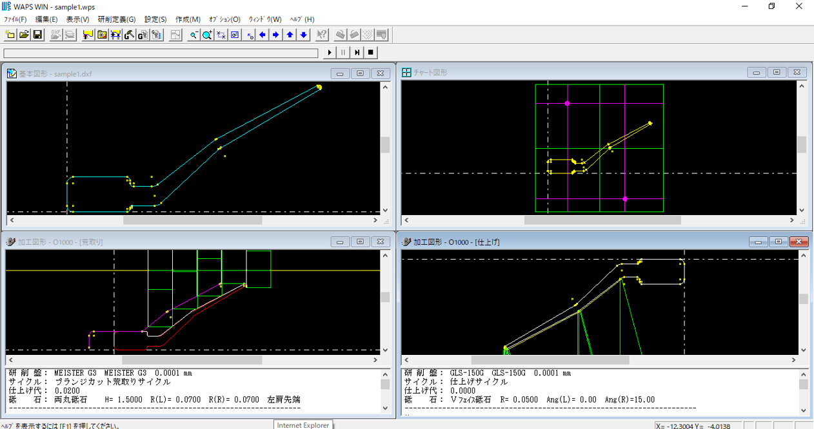814x429 pixels.
Task: Click horizontal scrollbar thumb in チャート図形 window
Action: pos(602,220)
